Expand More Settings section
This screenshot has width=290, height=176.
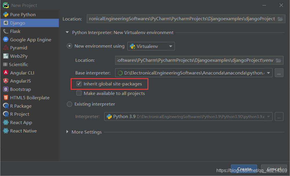pos(67,132)
